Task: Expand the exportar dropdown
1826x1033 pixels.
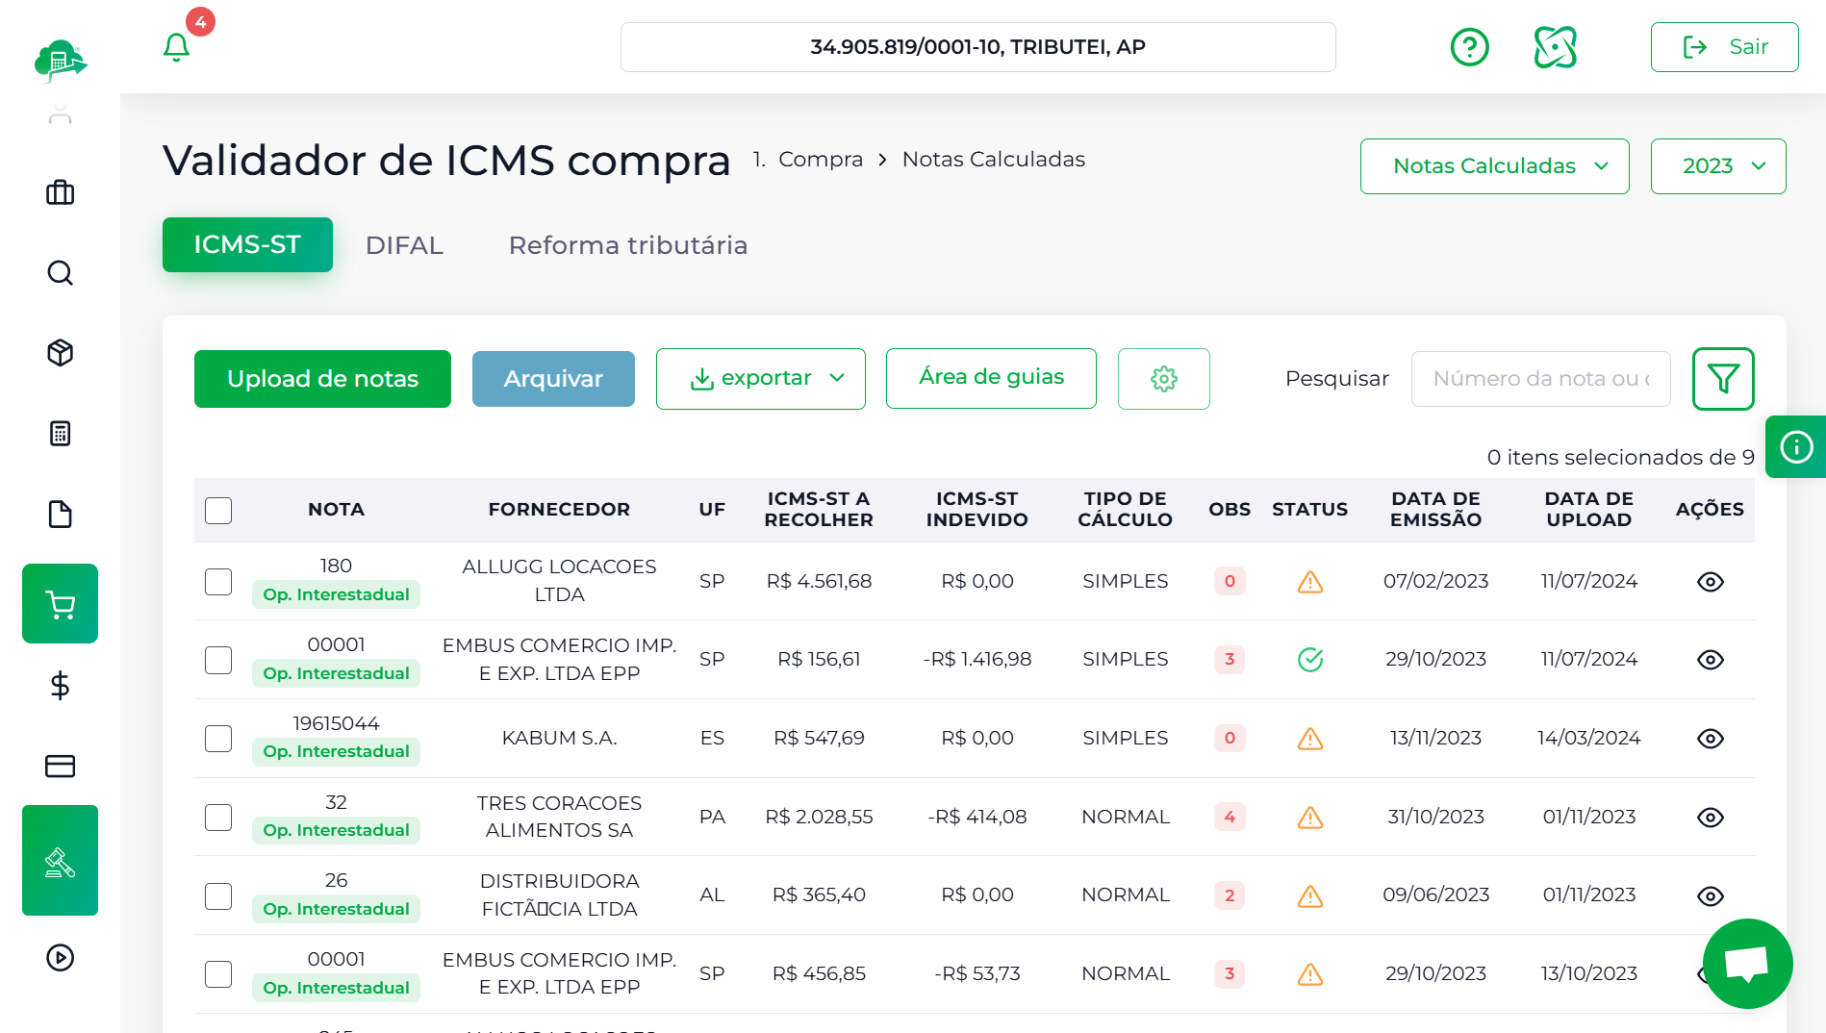Action: [760, 379]
